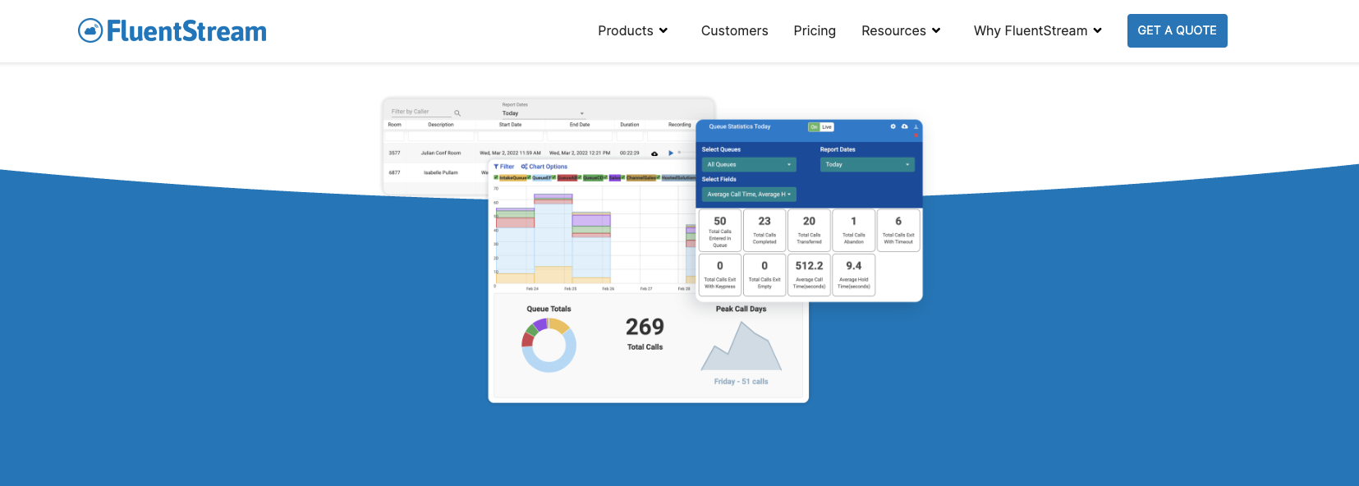Click the 9.4 Average Hold Time tile

click(854, 275)
